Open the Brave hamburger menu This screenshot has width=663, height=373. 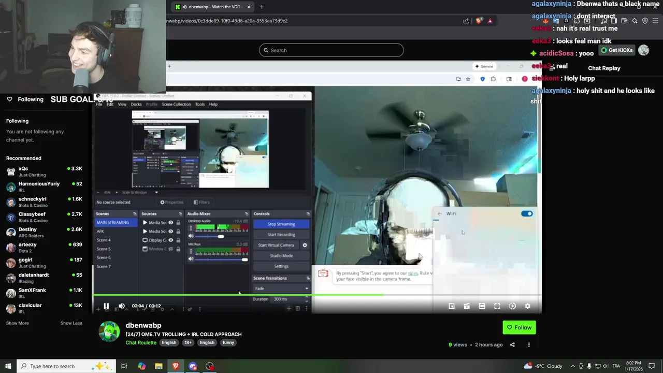[x=655, y=21]
